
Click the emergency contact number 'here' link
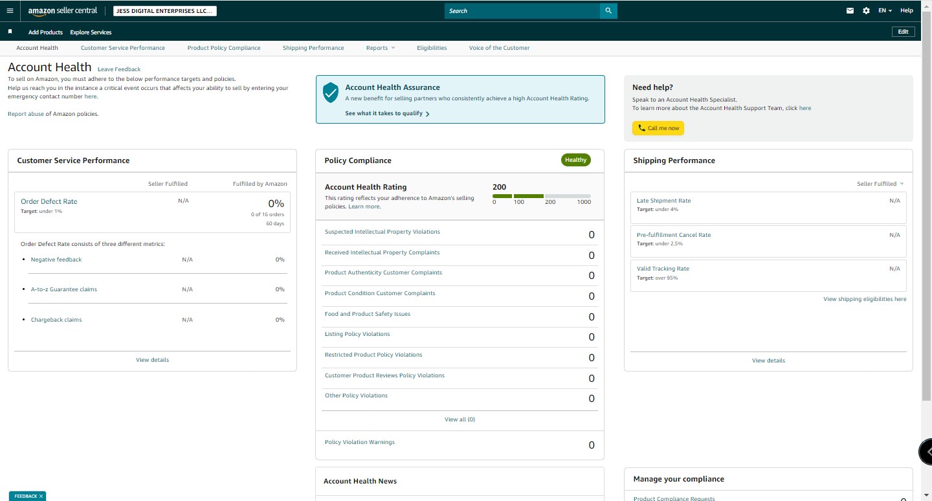(90, 96)
